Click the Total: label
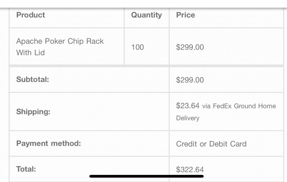 tap(26, 169)
